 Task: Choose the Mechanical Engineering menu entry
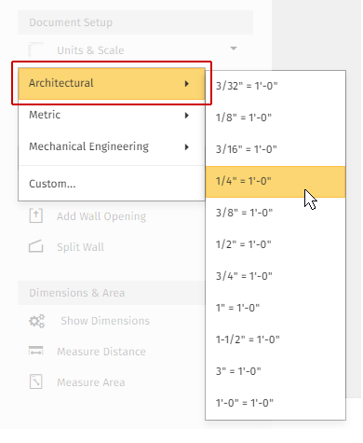click(112, 146)
